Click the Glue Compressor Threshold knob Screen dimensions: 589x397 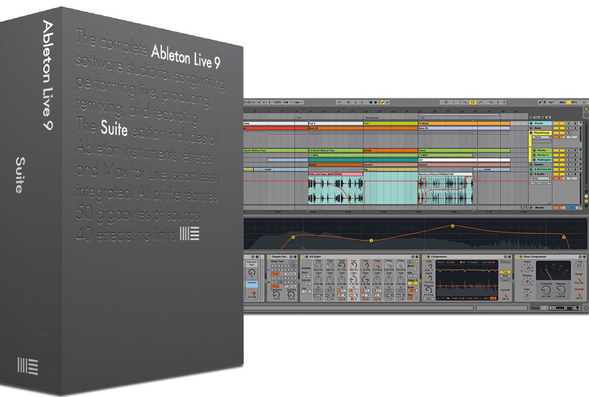tap(545, 290)
